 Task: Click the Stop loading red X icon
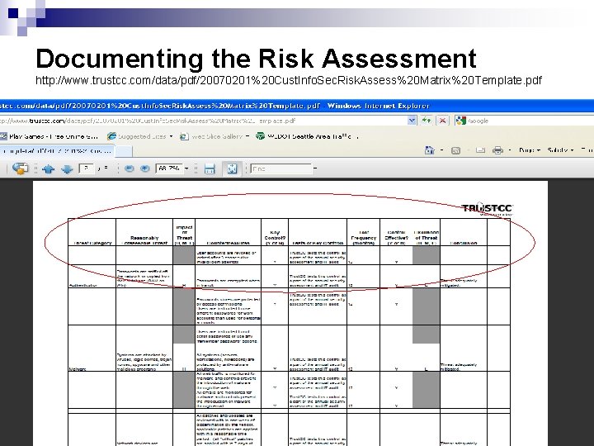point(442,121)
